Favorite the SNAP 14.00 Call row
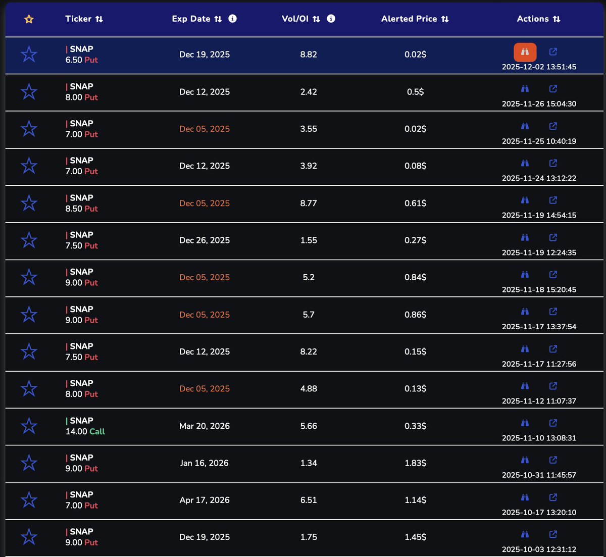This screenshot has width=606, height=557. [29, 426]
